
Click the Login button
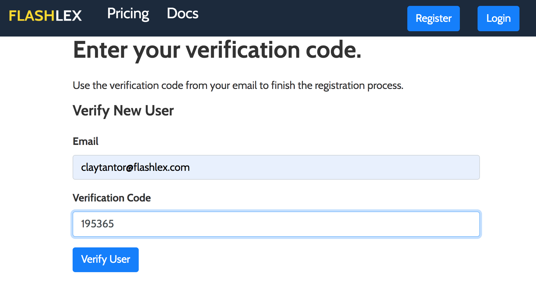pyautogui.click(x=498, y=19)
